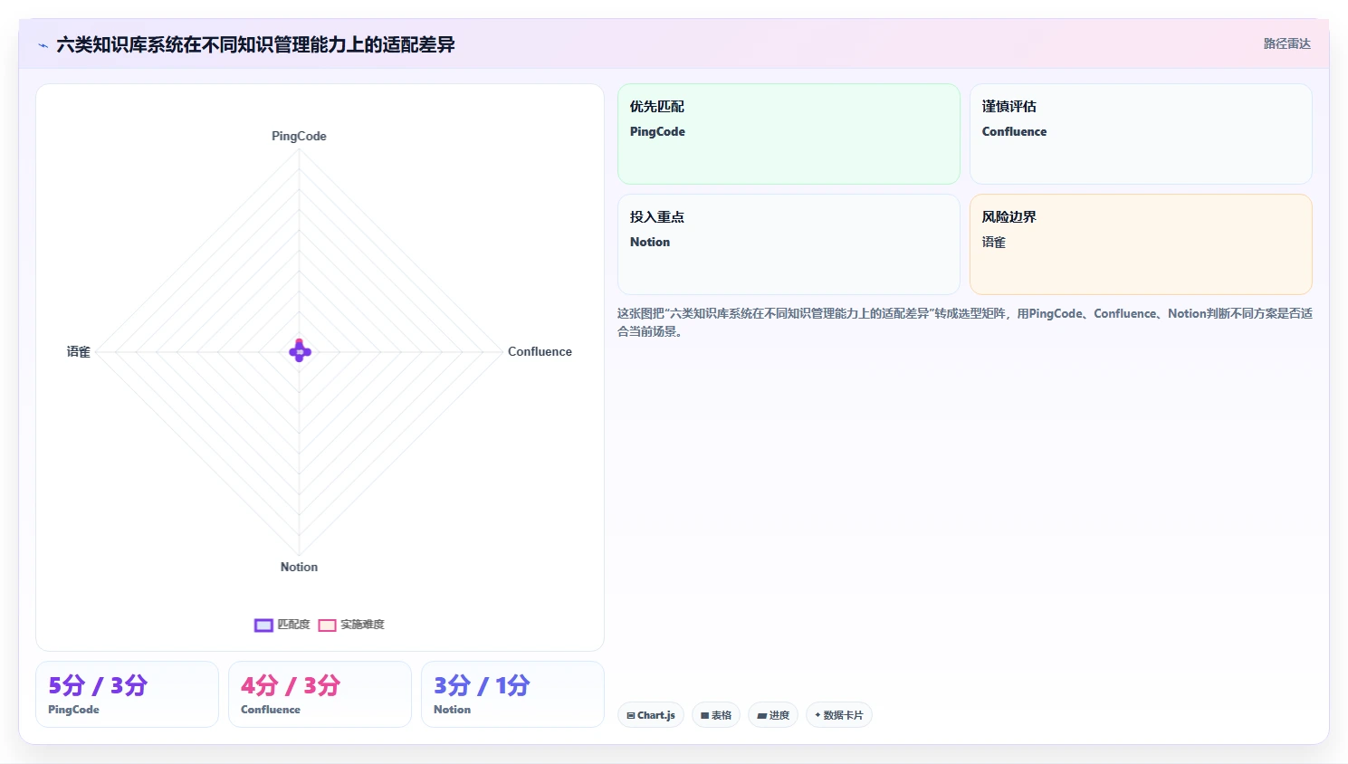1348x764 pixels.
Task: Toggle the 实施难度 legend swatch
Action: pos(327,625)
